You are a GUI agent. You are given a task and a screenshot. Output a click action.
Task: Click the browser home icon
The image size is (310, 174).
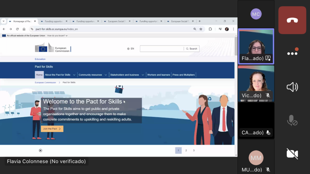click(24, 29)
